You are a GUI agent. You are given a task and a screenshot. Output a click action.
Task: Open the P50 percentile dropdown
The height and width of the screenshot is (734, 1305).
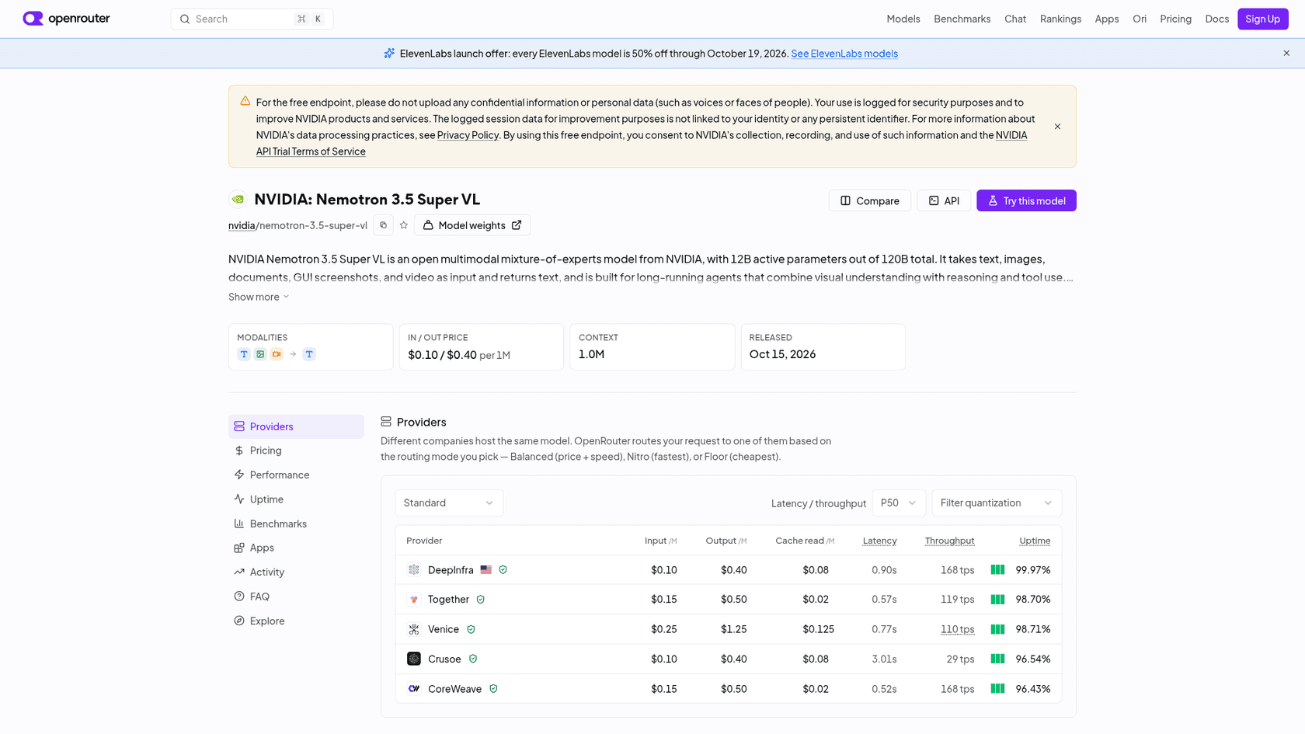(899, 503)
